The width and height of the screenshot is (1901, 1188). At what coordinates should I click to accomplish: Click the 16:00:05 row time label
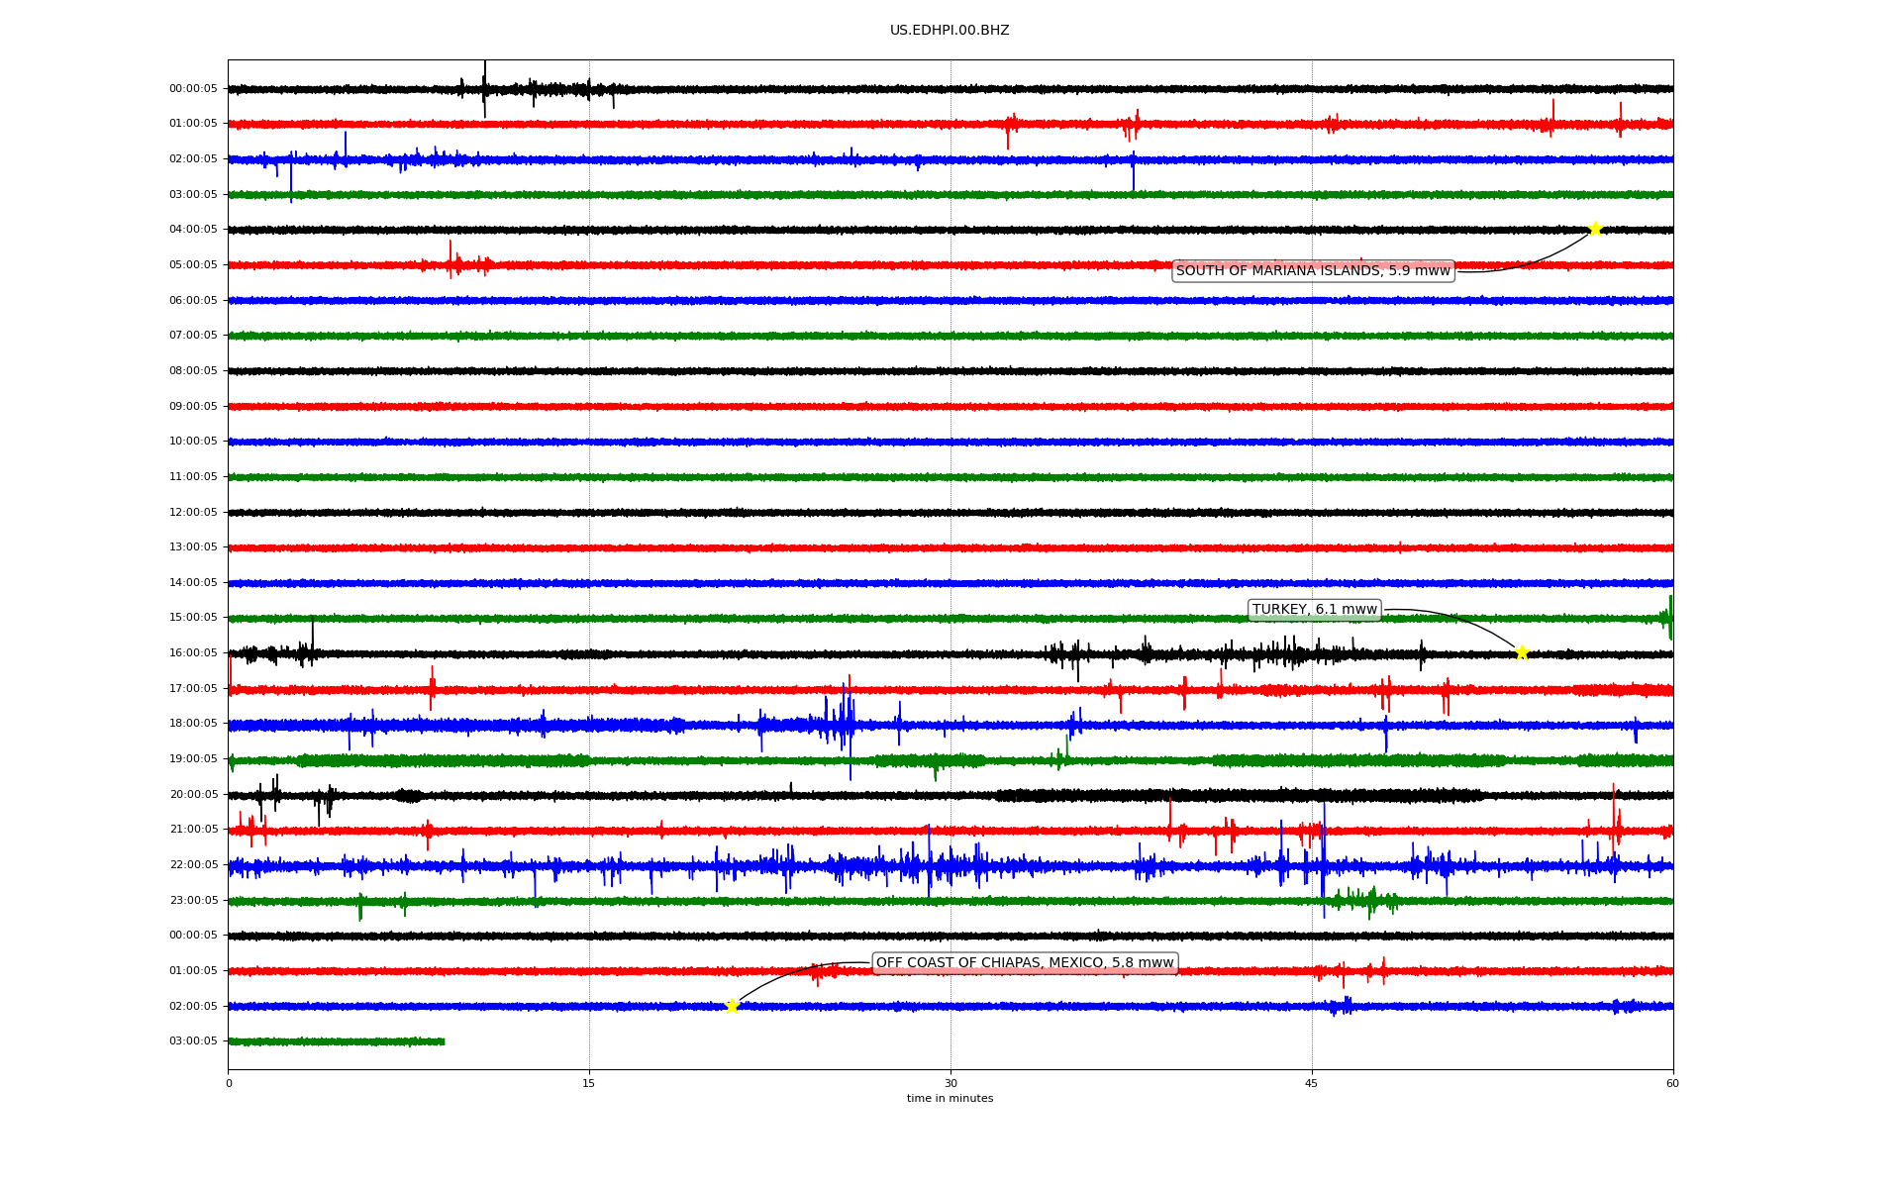pyautogui.click(x=193, y=653)
